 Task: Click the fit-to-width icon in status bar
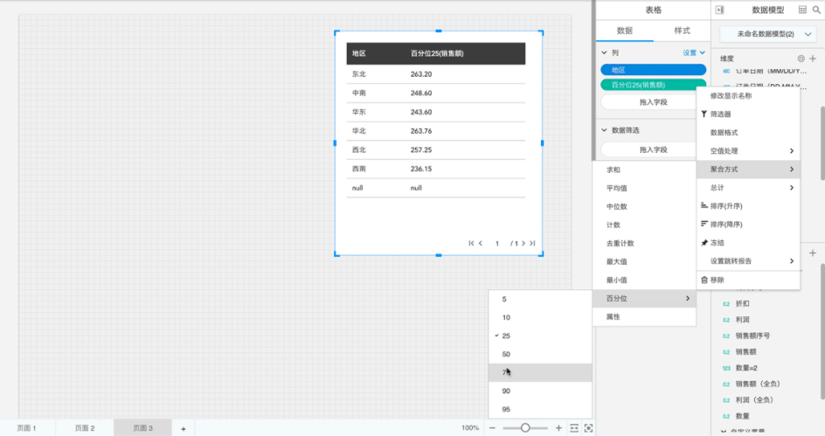pos(574,428)
